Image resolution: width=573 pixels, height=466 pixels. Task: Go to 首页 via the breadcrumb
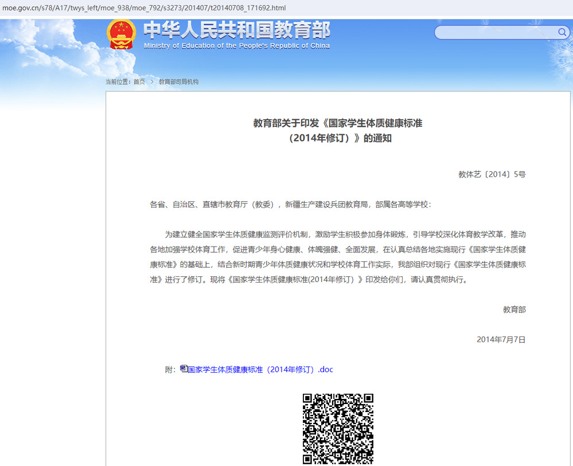(139, 82)
